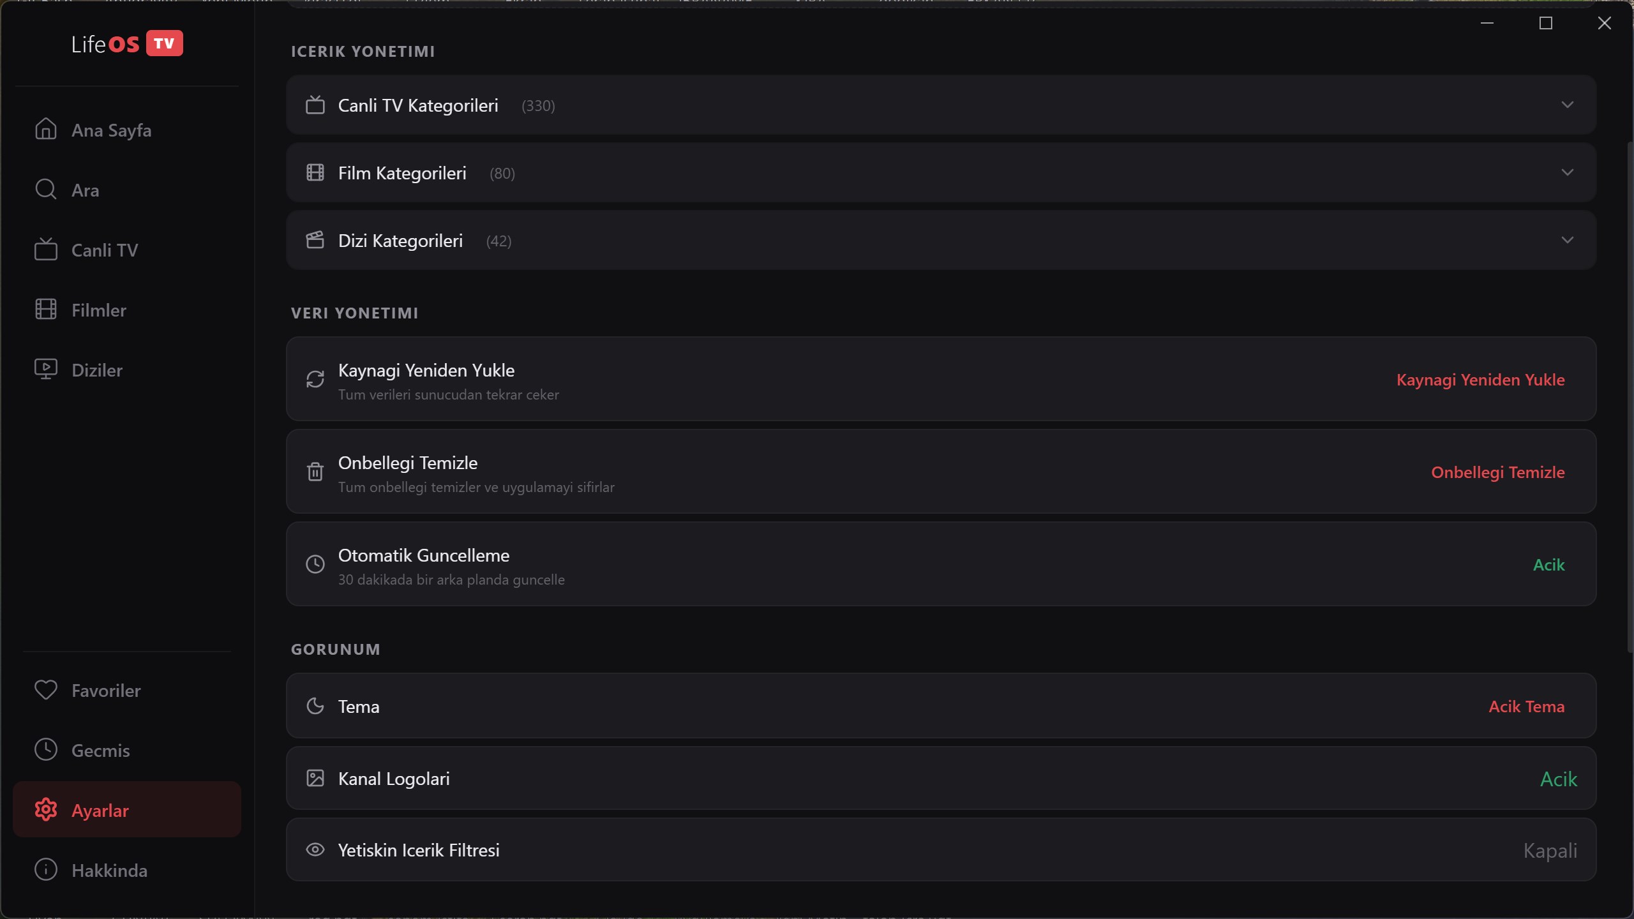Click the Ara search magnifier icon

[45, 189]
